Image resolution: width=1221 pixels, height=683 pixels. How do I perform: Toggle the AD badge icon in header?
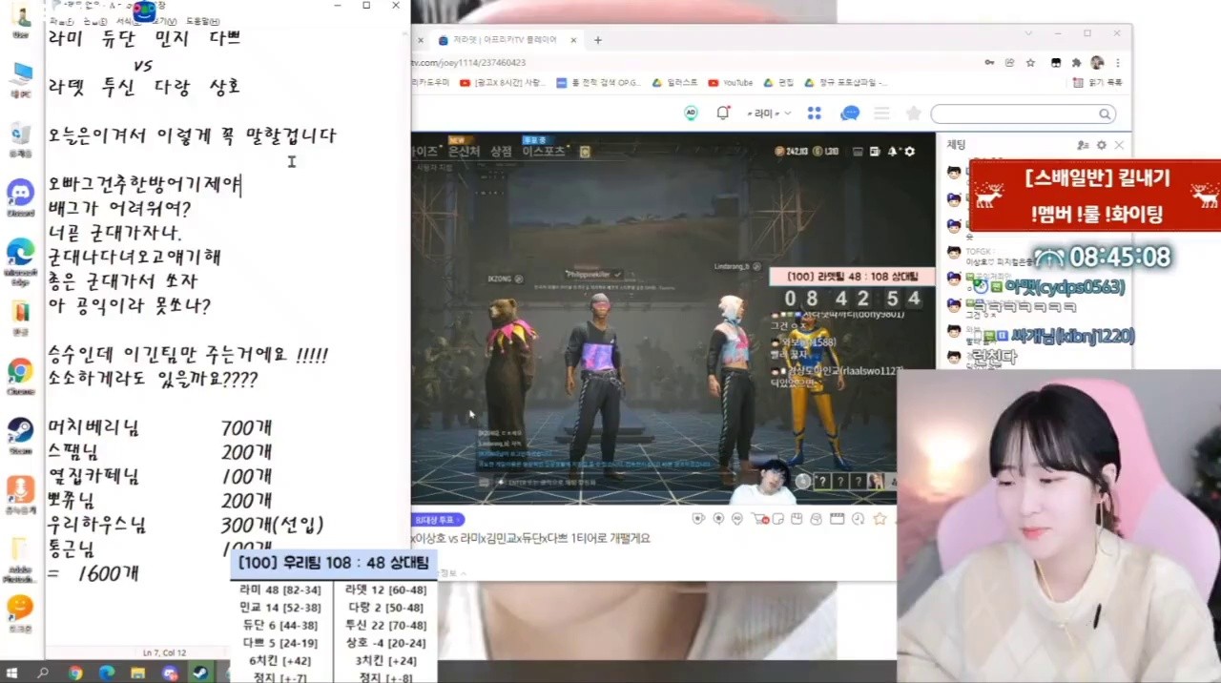[x=692, y=114]
